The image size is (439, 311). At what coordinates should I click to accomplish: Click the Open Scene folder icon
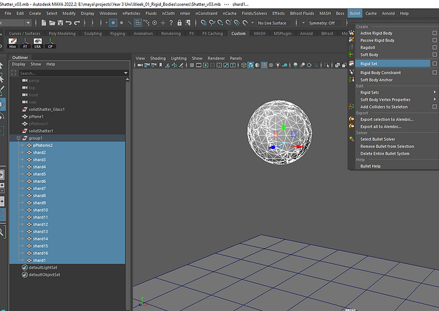(x=52, y=23)
